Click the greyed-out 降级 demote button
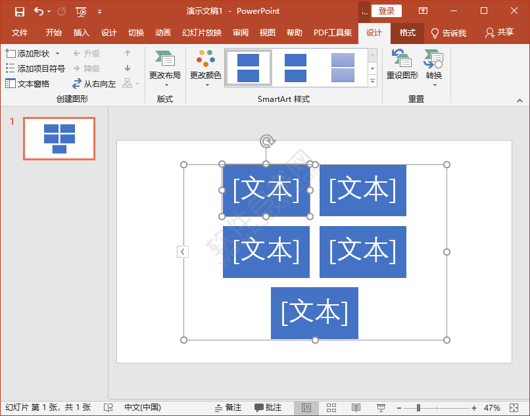 point(87,68)
